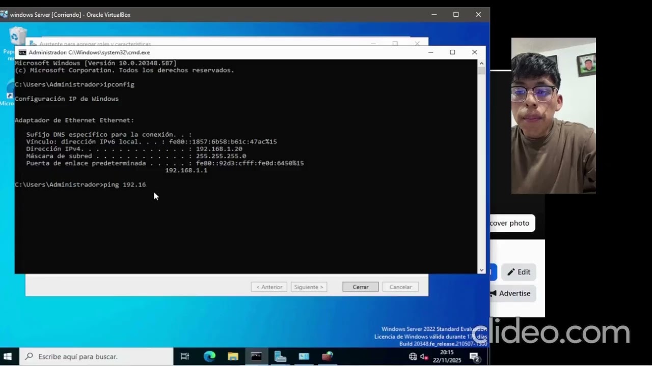The height and width of the screenshot is (366, 652).
Task: Open the Windows Start menu
Action: pyautogui.click(x=8, y=356)
